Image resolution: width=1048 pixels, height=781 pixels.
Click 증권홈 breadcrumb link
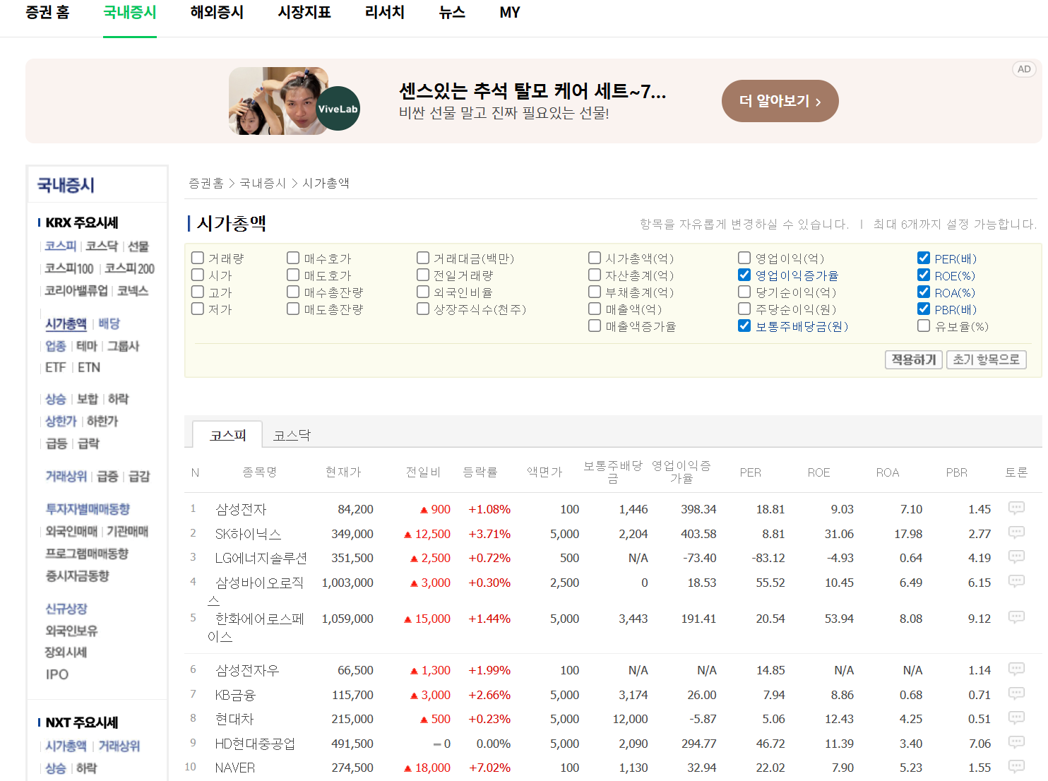pyautogui.click(x=206, y=183)
